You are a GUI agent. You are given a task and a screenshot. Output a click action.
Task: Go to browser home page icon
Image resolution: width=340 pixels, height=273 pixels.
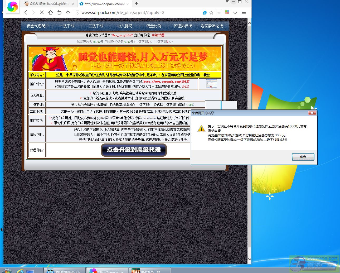[51, 12]
